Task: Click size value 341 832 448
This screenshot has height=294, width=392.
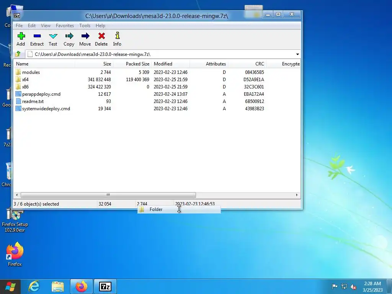Action: tap(99, 80)
